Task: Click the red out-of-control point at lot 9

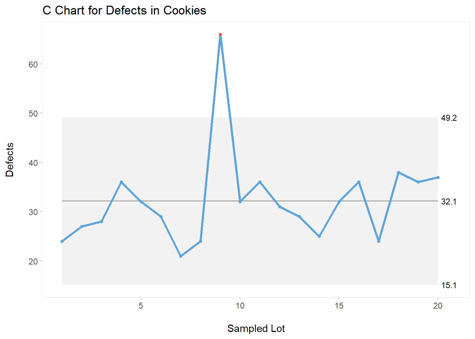Action: coord(220,35)
